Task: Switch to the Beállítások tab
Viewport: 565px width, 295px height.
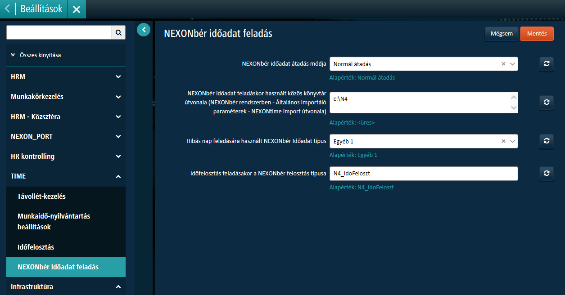Action: [41, 9]
